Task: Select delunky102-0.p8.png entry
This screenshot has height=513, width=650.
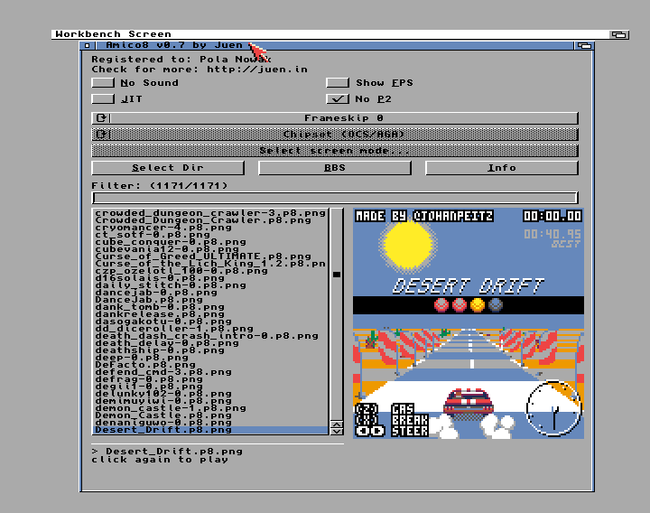Action: (210, 394)
